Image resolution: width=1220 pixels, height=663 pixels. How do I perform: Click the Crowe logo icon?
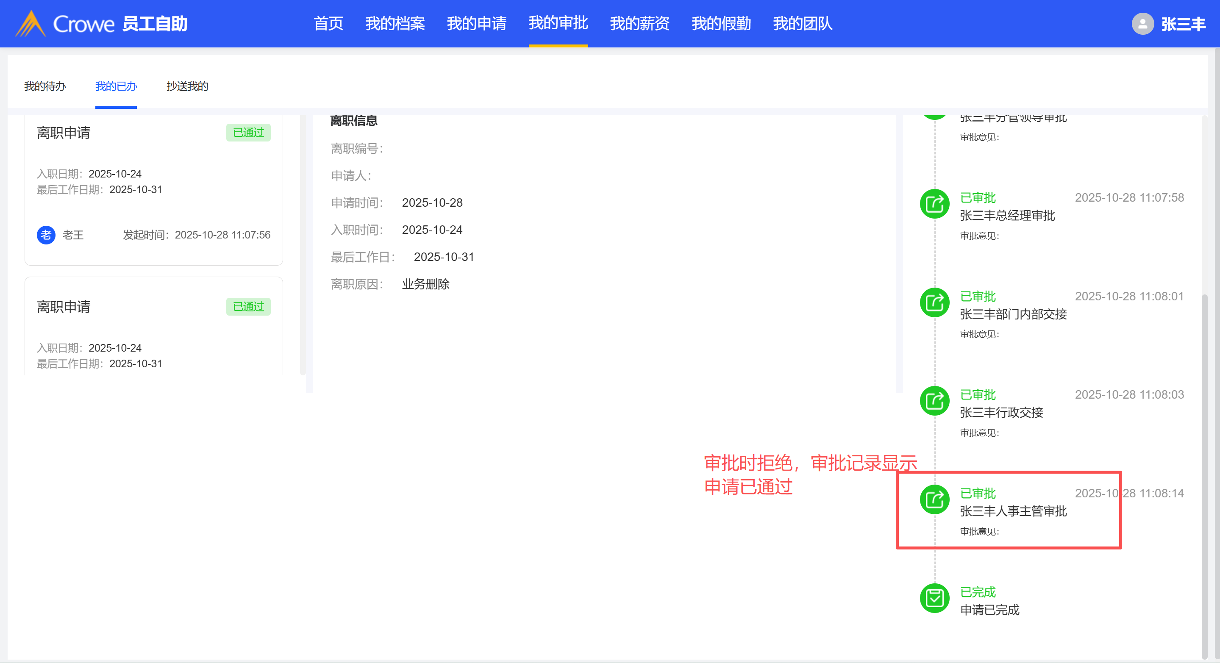click(x=31, y=24)
